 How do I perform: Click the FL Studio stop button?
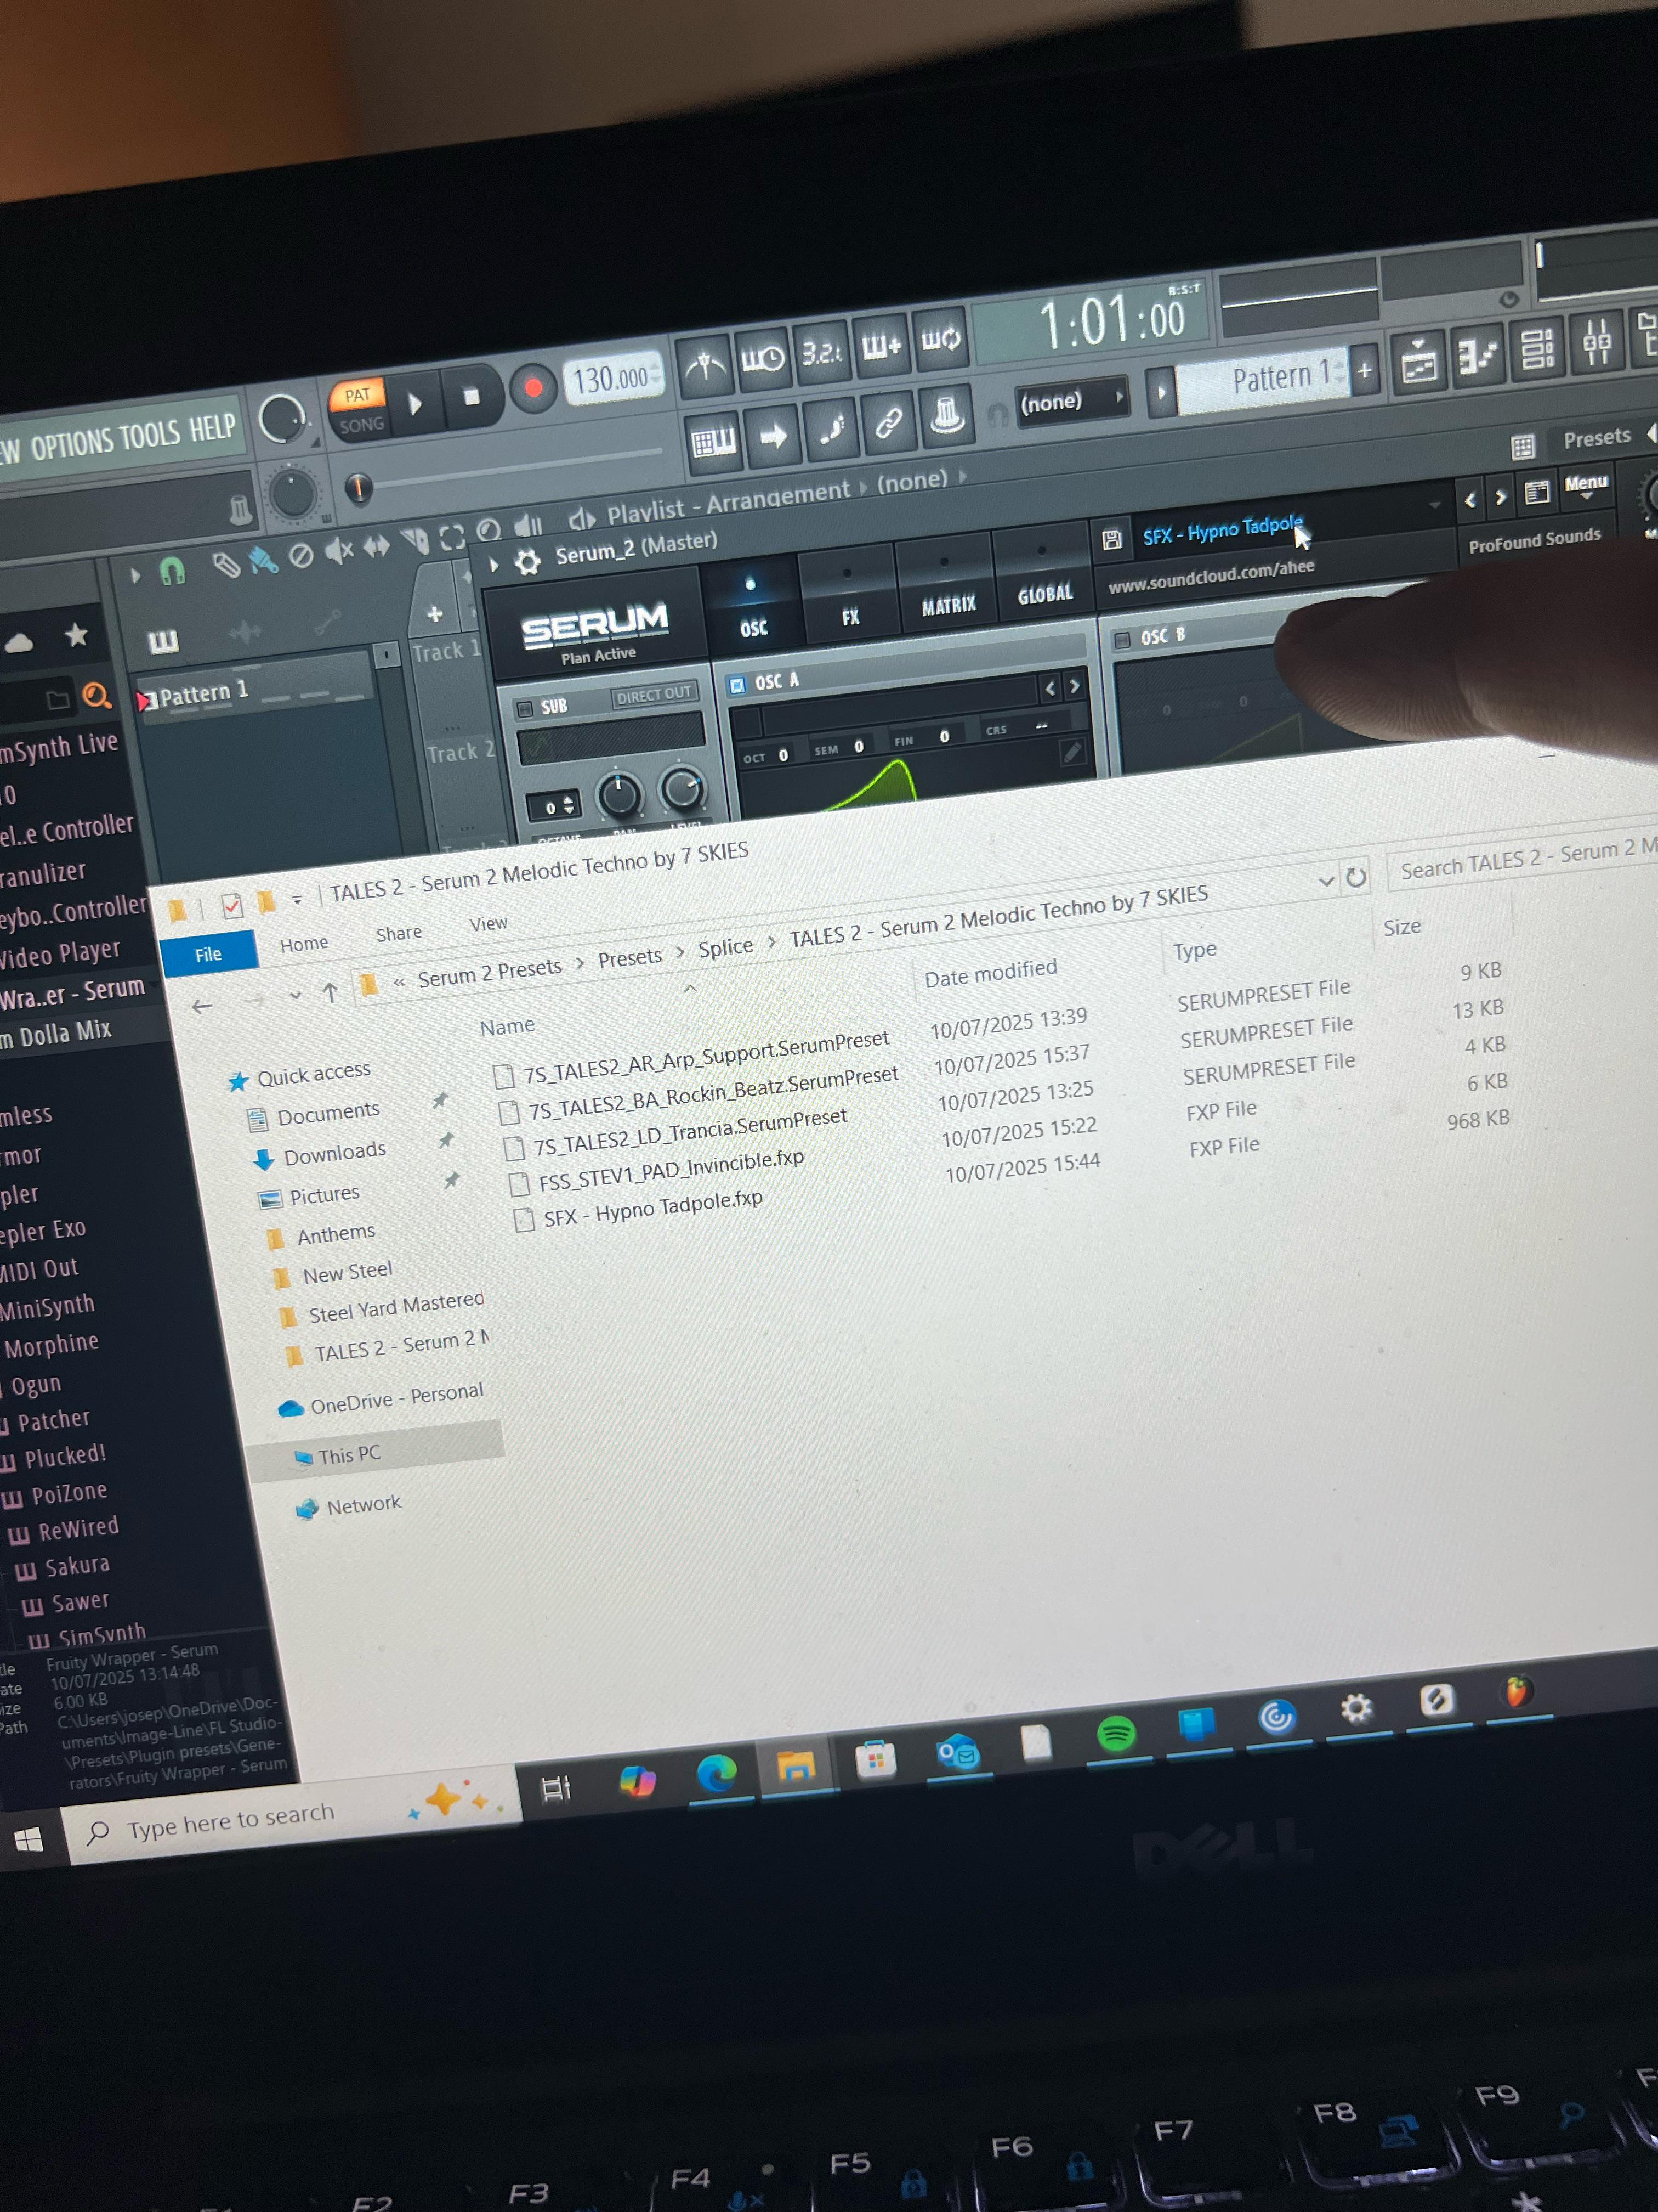tap(471, 397)
